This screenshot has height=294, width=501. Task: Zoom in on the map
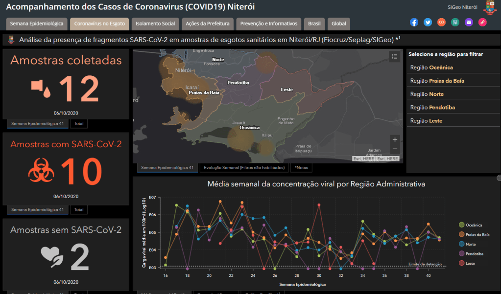click(x=395, y=139)
